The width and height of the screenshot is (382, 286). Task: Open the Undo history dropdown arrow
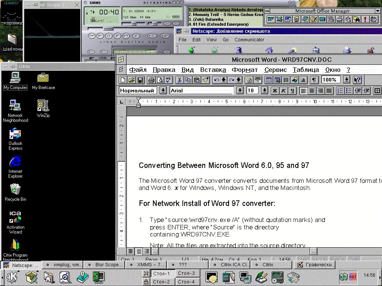point(224,80)
